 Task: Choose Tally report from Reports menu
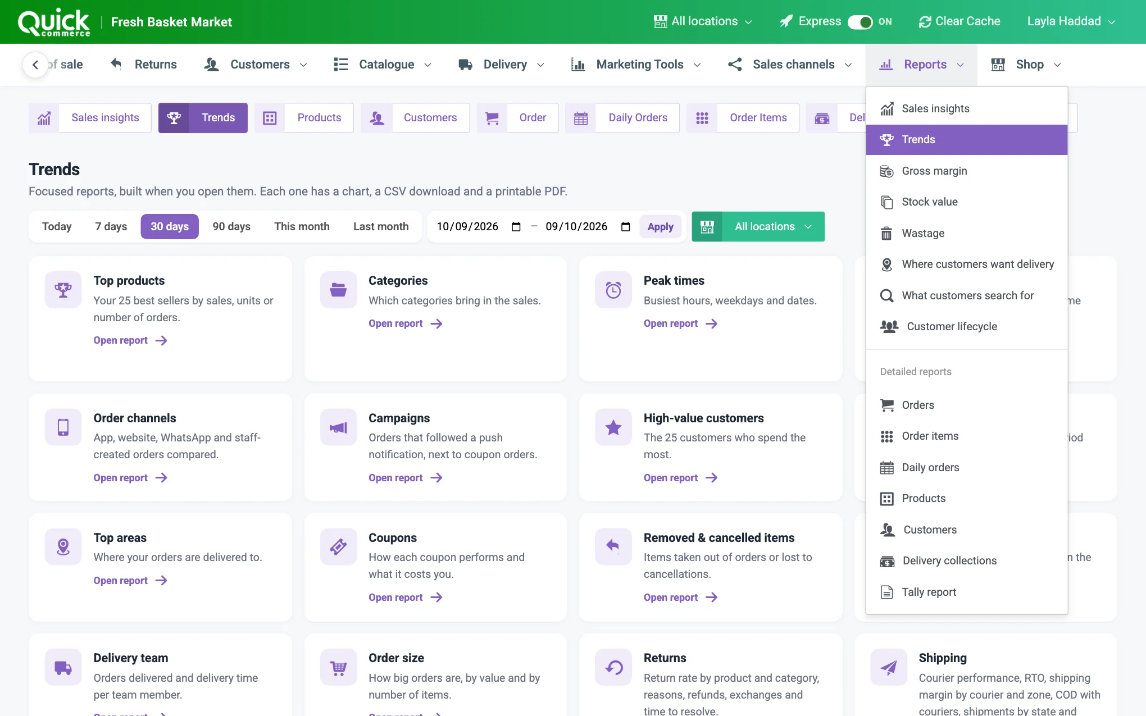coord(966,592)
